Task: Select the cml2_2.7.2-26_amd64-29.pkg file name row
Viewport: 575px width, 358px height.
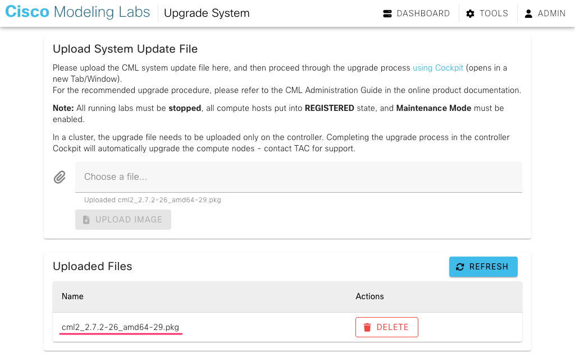Action: click(x=287, y=327)
